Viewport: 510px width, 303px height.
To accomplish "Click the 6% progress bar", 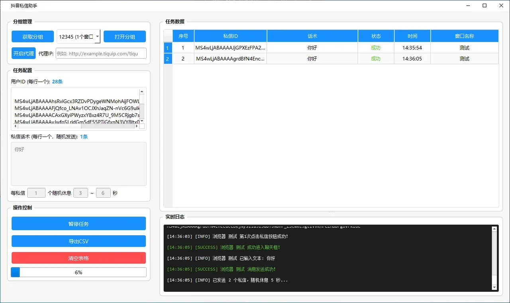I will [x=78, y=272].
